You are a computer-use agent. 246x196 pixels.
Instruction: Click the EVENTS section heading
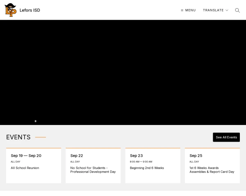[x=18, y=137]
